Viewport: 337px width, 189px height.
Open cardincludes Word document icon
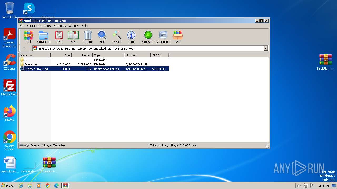[9, 165]
